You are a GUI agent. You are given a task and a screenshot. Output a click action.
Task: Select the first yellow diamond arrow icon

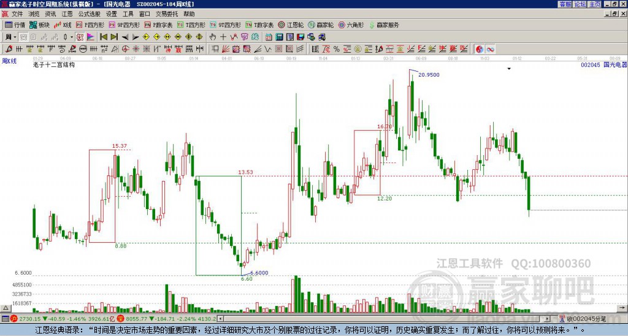click(146, 37)
